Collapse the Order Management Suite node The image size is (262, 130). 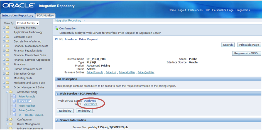(x=4, y=87)
